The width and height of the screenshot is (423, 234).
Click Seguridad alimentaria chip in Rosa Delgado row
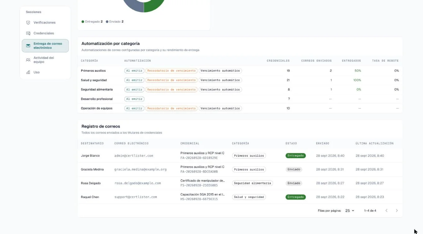coord(252,183)
